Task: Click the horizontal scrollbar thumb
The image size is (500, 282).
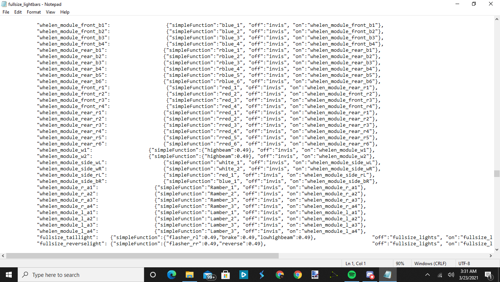Action: [x=142, y=256]
